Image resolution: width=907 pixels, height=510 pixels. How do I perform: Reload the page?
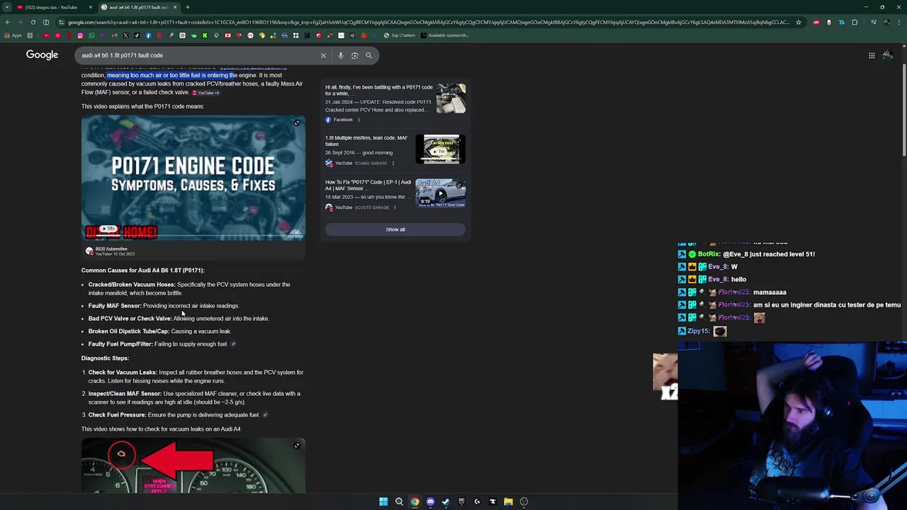[x=33, y=22]
